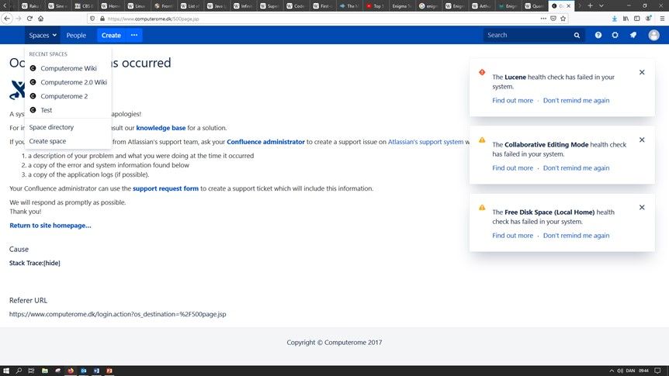Click the user profile avatar

coord(654,35)
